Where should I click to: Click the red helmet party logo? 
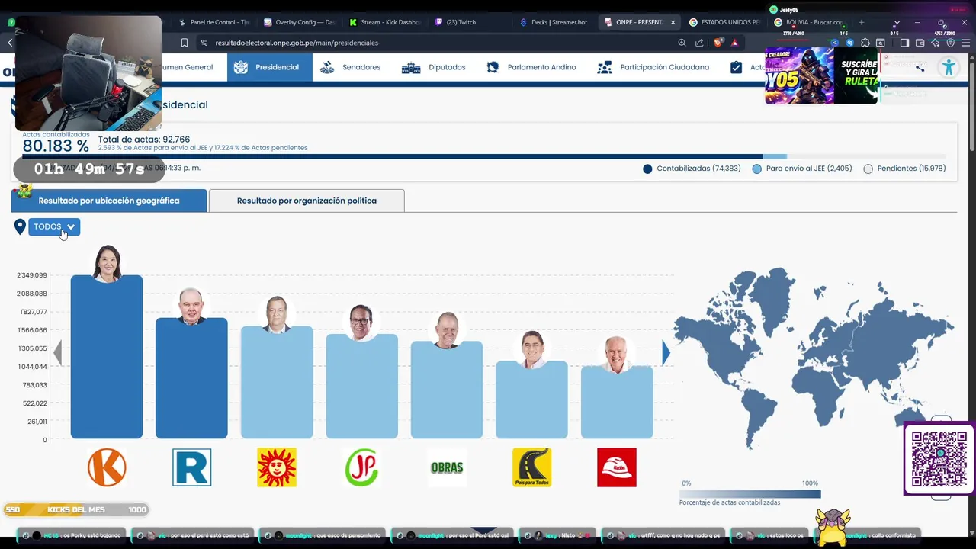coord(617,467)
